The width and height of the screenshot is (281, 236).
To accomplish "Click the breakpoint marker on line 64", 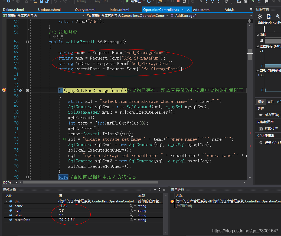I will tap(4, 90).
